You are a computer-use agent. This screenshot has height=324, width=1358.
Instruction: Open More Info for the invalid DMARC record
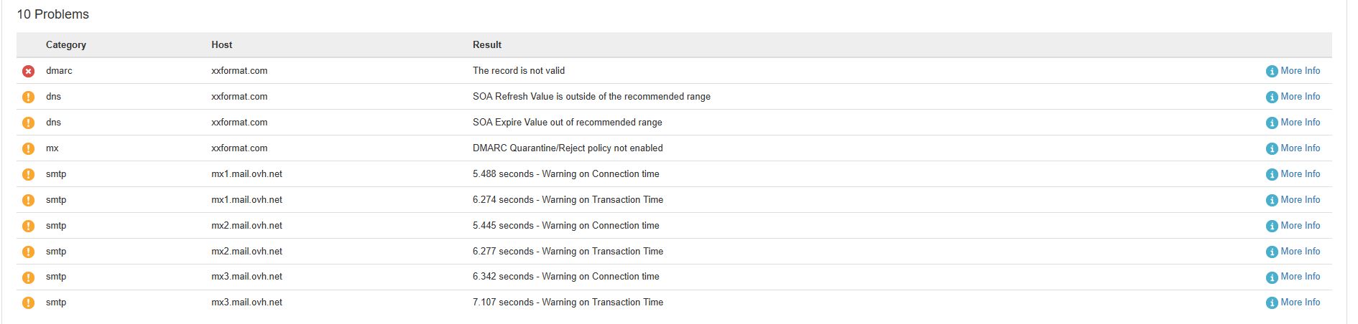(x=1300, y=71)
